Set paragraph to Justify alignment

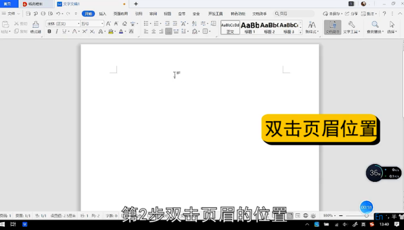169,32
